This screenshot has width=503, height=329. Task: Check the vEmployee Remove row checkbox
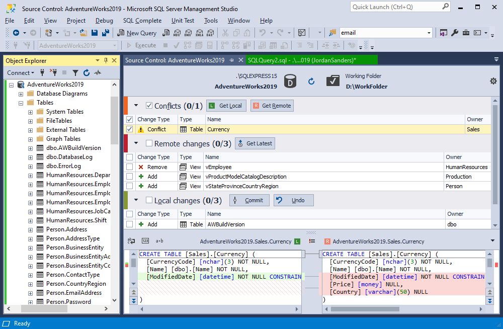click(130, 167)
